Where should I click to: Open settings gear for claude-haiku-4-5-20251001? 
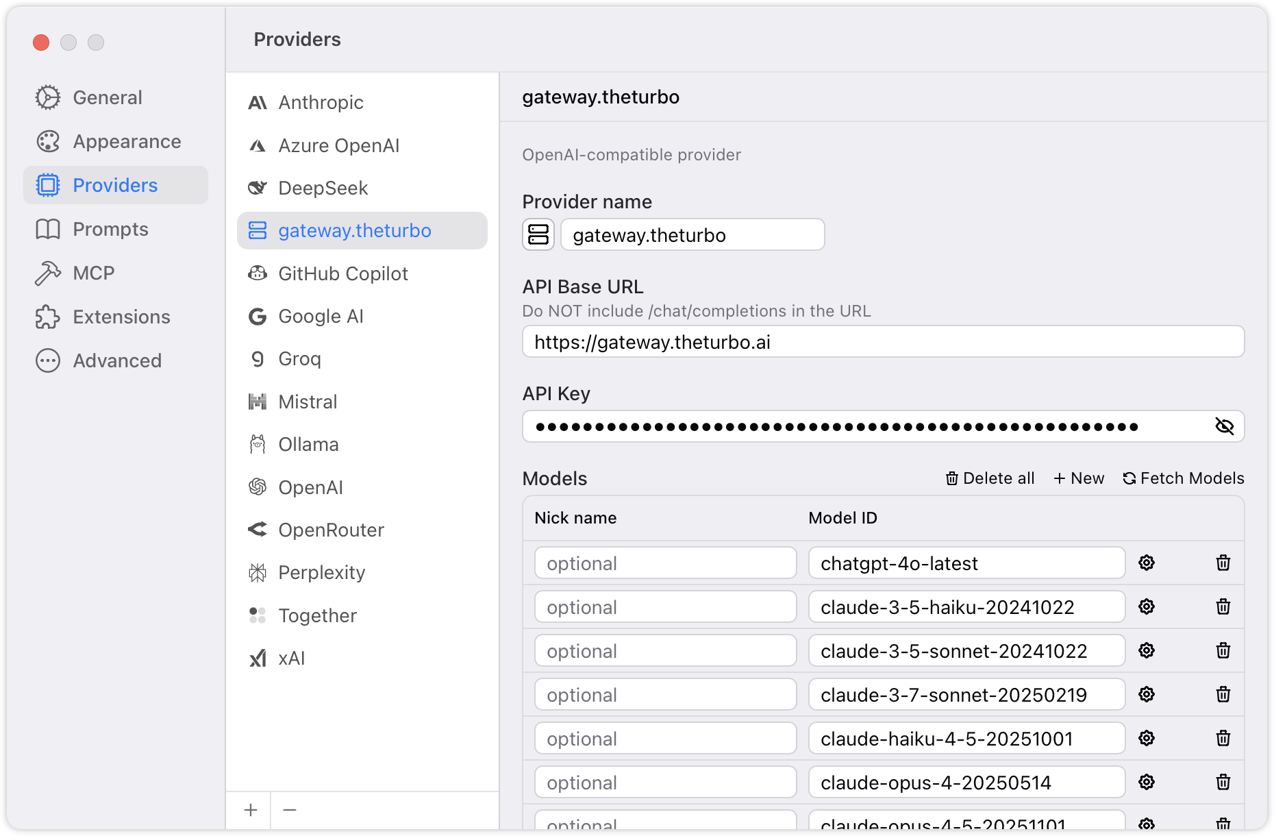click(x=1147, y=738)
